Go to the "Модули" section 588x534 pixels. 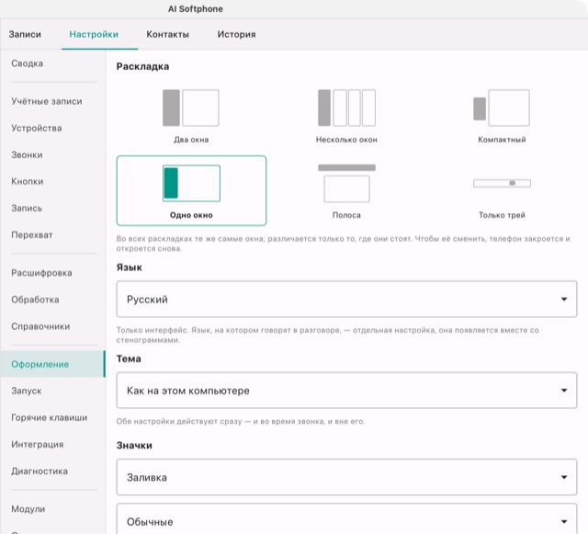53,509
